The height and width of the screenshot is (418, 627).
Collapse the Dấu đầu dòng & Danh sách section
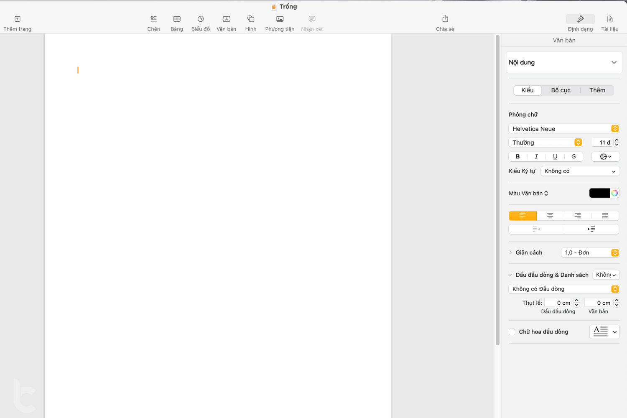click(x=510, y=275)
